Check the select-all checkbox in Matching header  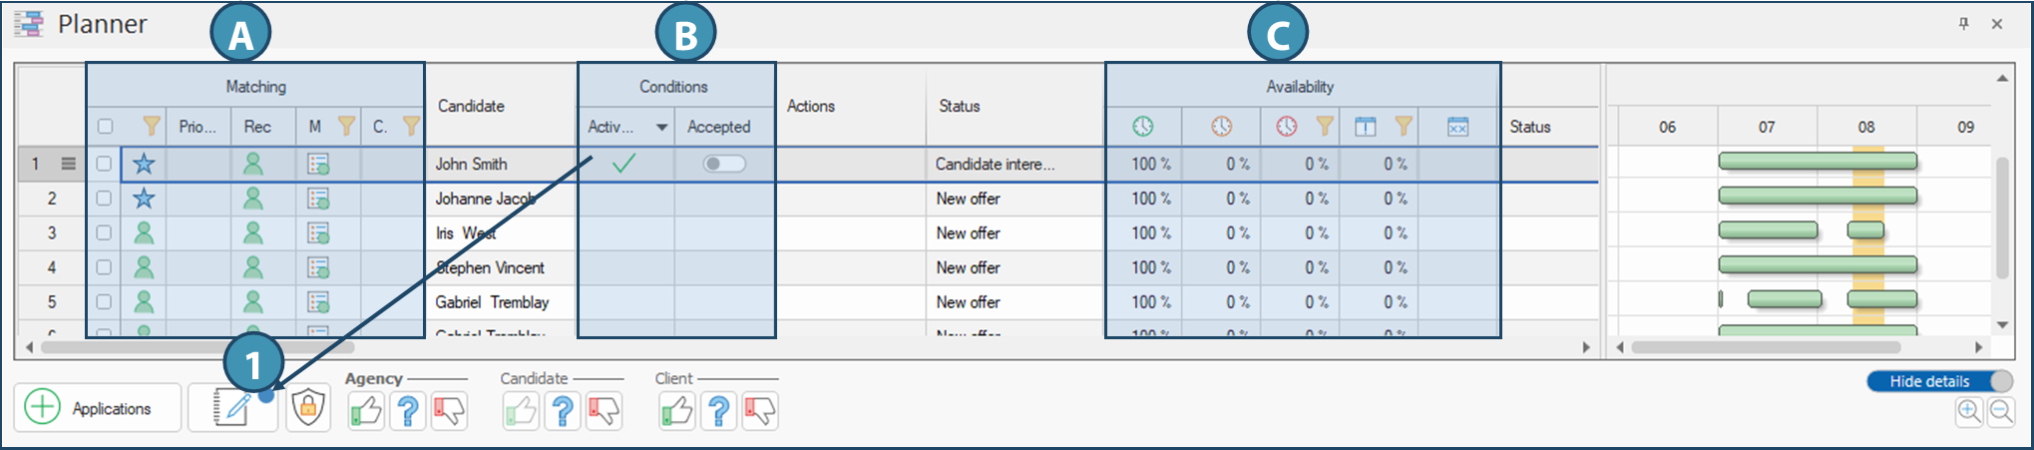[x=105, y=127]
